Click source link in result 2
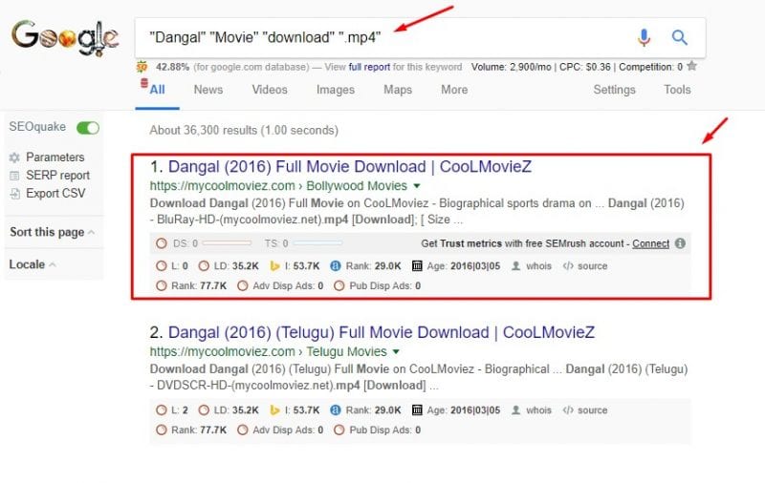Image resolution: width=765 pixels, height=483 pixels. point(592,409)
